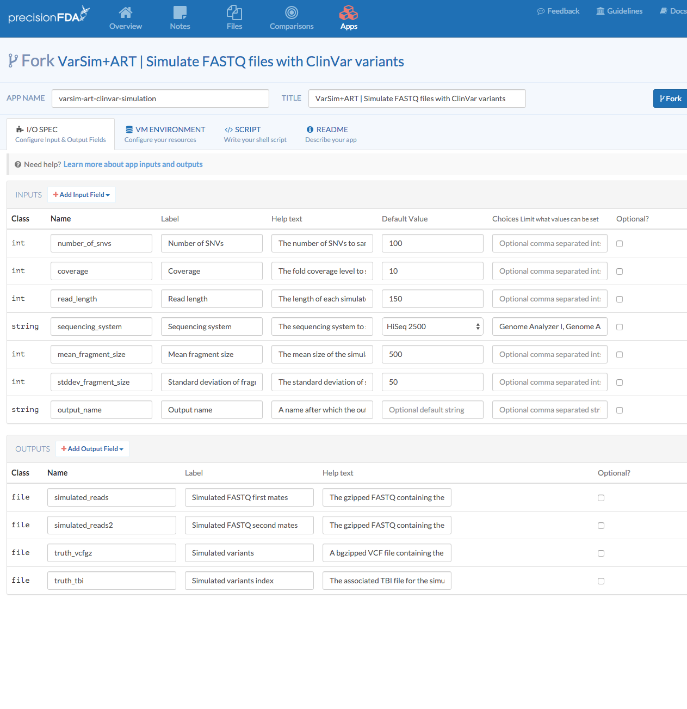The image size is (687, 709).
Task: Open the Docs link
Action: [x=673, y=11]
